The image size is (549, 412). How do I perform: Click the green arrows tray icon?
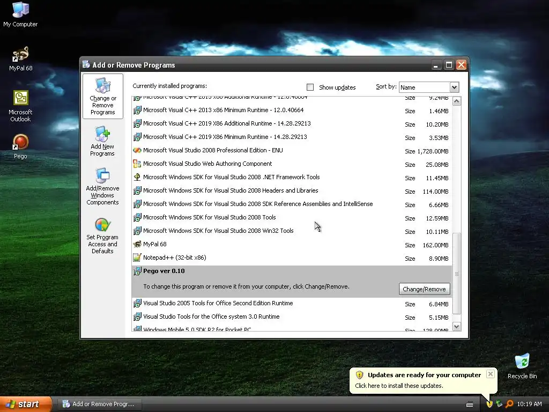[499, 404]
